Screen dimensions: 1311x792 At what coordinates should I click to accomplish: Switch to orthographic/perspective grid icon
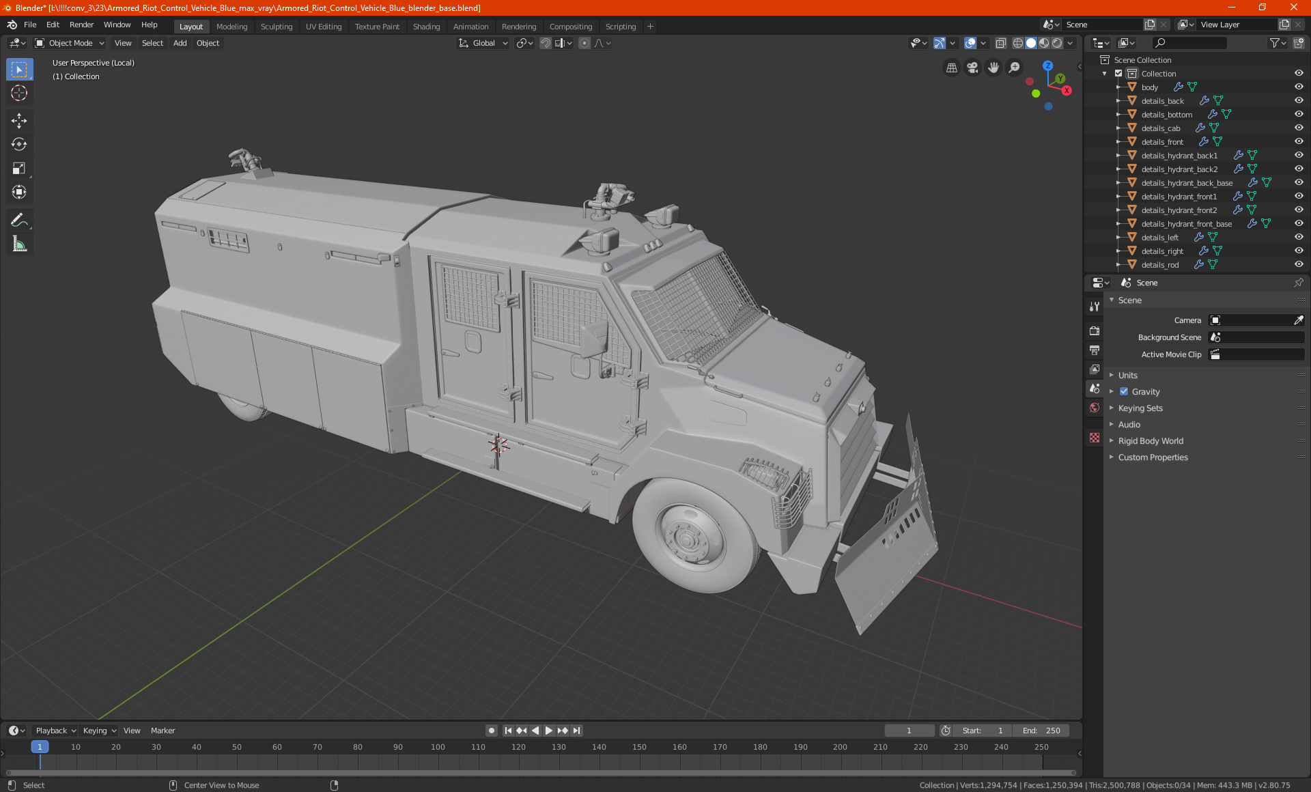point(951,68)
